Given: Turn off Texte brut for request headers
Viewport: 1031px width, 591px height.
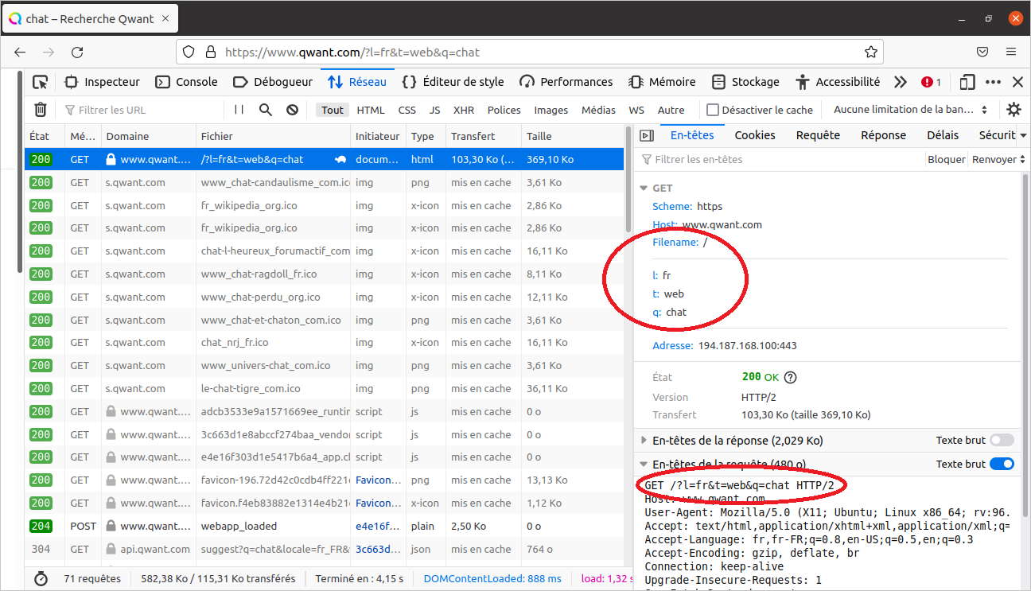Looking at the screenshot, I should (x=1002, y=465).
